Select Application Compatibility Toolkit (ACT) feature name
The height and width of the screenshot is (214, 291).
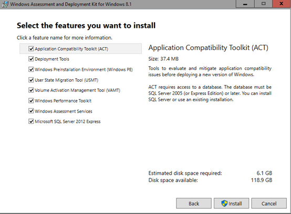coord(71,49)
